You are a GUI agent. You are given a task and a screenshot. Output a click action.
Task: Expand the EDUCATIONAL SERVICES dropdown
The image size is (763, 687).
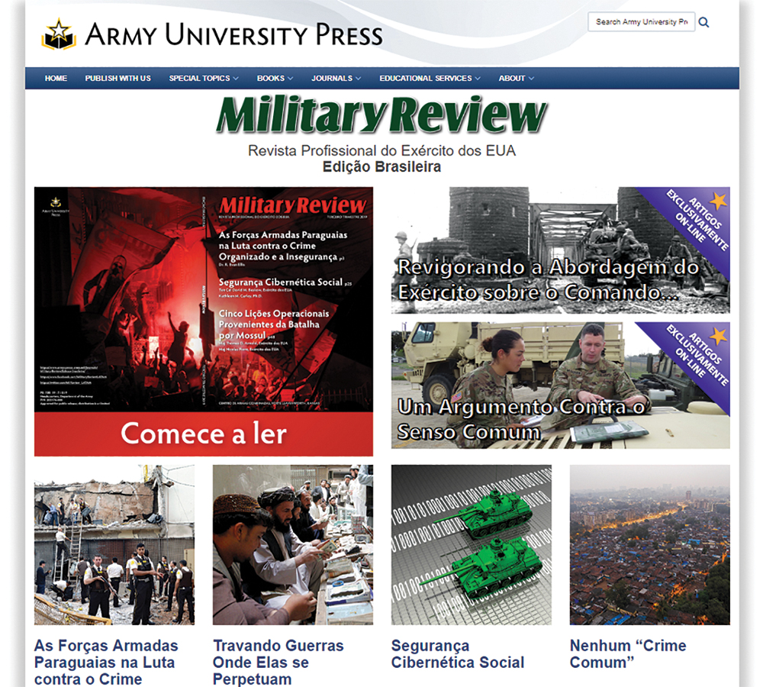[x=430, y=78]
